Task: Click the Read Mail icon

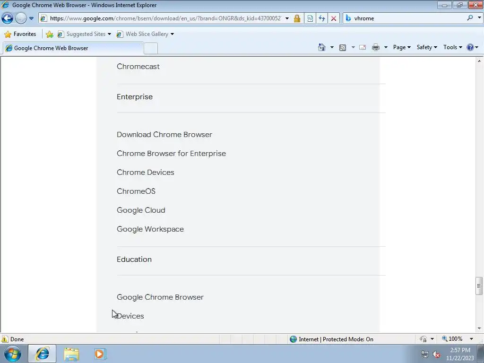Action: pyautogui.click(x=363, y=47)
